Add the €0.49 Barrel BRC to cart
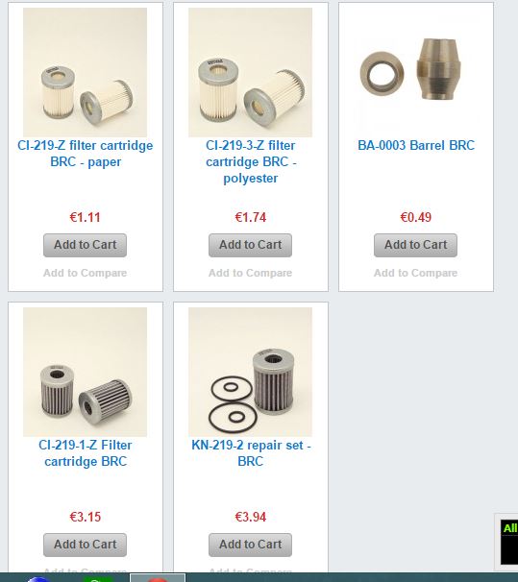 [x=415, y=245]
